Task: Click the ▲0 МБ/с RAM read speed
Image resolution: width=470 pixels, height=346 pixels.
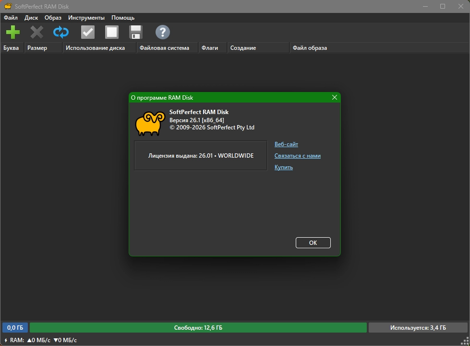Action: (39, 340)
